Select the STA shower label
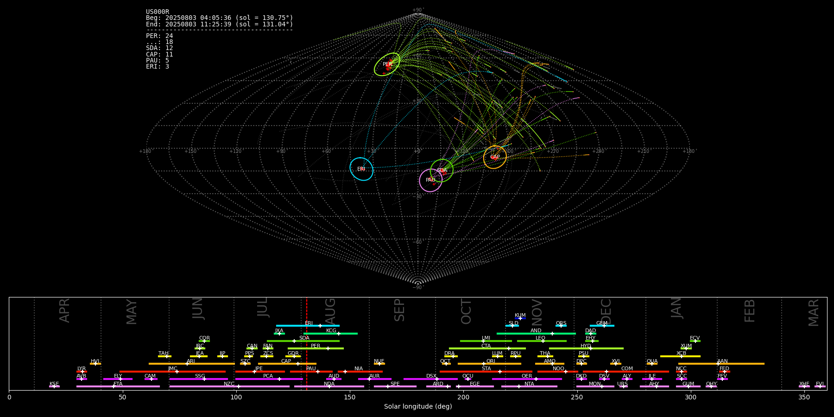834x417 pixels. pyautogui.click(x=486, y=369)
